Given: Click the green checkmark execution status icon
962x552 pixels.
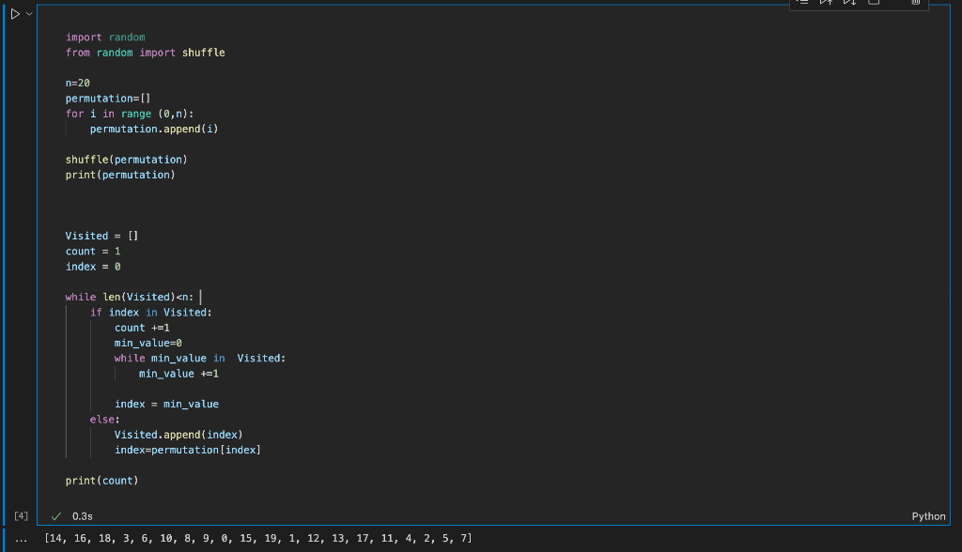Looking at the screenshot, I should (54, 515).
